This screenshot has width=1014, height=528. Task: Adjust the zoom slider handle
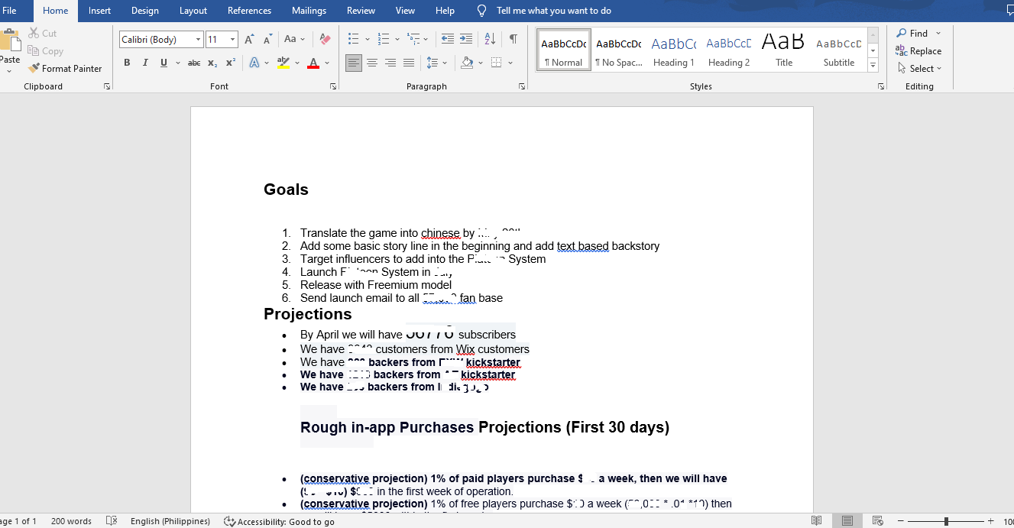point(946,521)
